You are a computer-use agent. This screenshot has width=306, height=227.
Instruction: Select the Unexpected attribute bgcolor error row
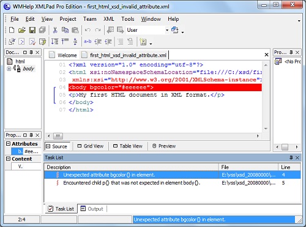click(x=173, y=175)
